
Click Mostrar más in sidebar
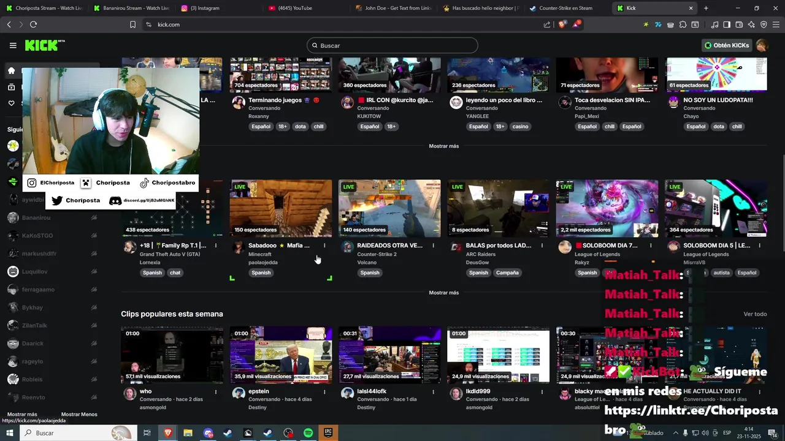click(22, 415)
